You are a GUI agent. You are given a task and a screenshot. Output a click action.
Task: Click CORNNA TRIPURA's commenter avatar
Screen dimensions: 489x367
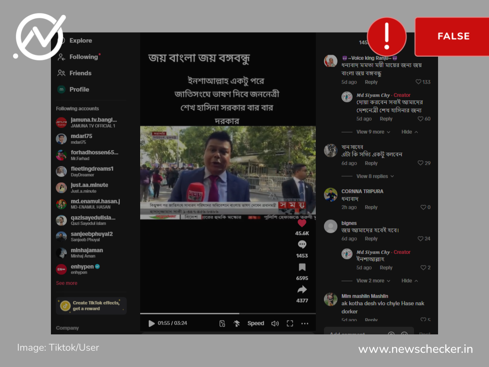click(330, 195)
